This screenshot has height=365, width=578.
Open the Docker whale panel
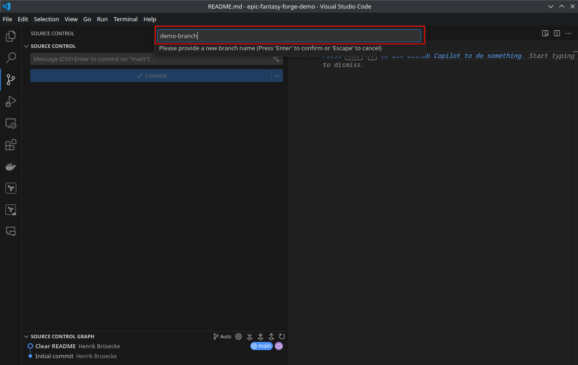pyautogui.click(x=11, y=167)
